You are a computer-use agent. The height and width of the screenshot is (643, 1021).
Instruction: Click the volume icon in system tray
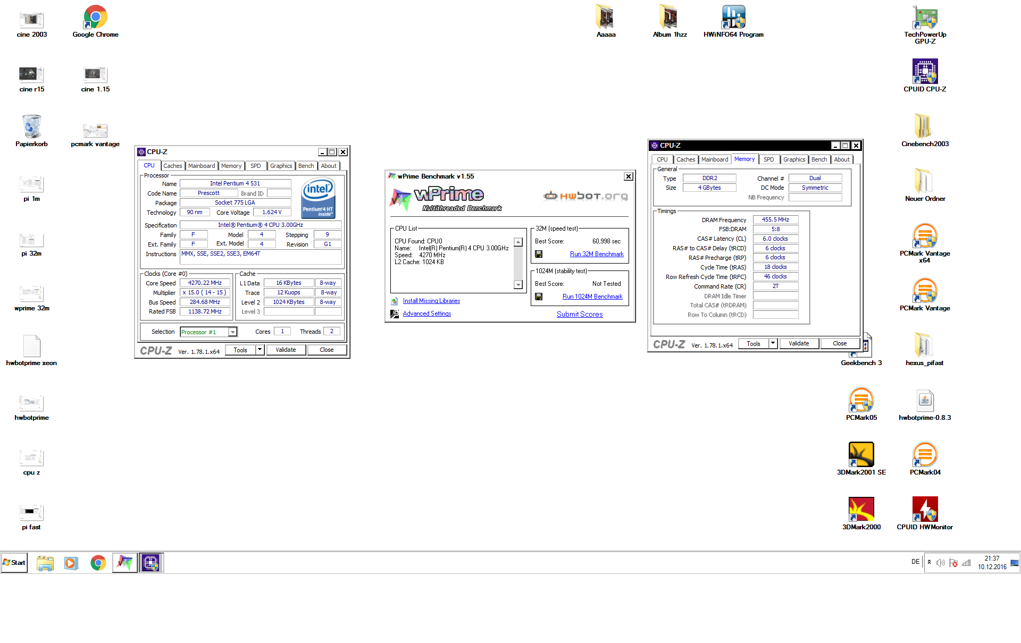click(x=940, y=563)
